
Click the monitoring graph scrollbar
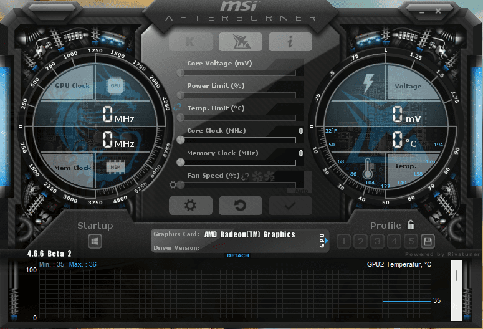tap(456, 290)
